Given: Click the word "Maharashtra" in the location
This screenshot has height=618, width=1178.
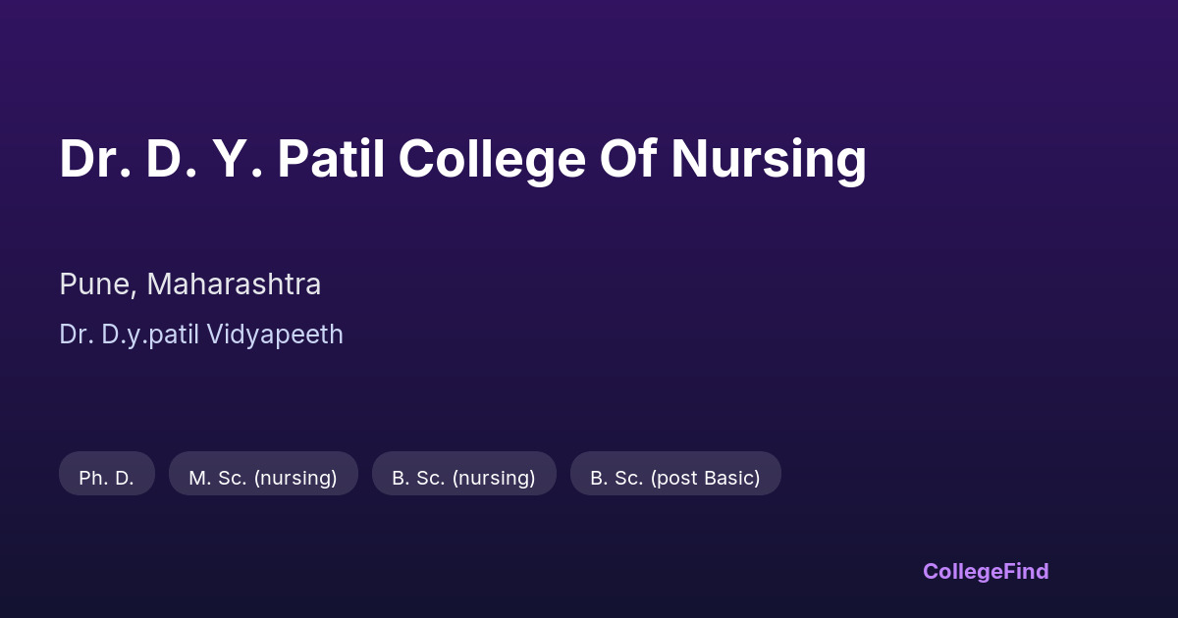Looking at the screenshot, I should coord(234,284).
